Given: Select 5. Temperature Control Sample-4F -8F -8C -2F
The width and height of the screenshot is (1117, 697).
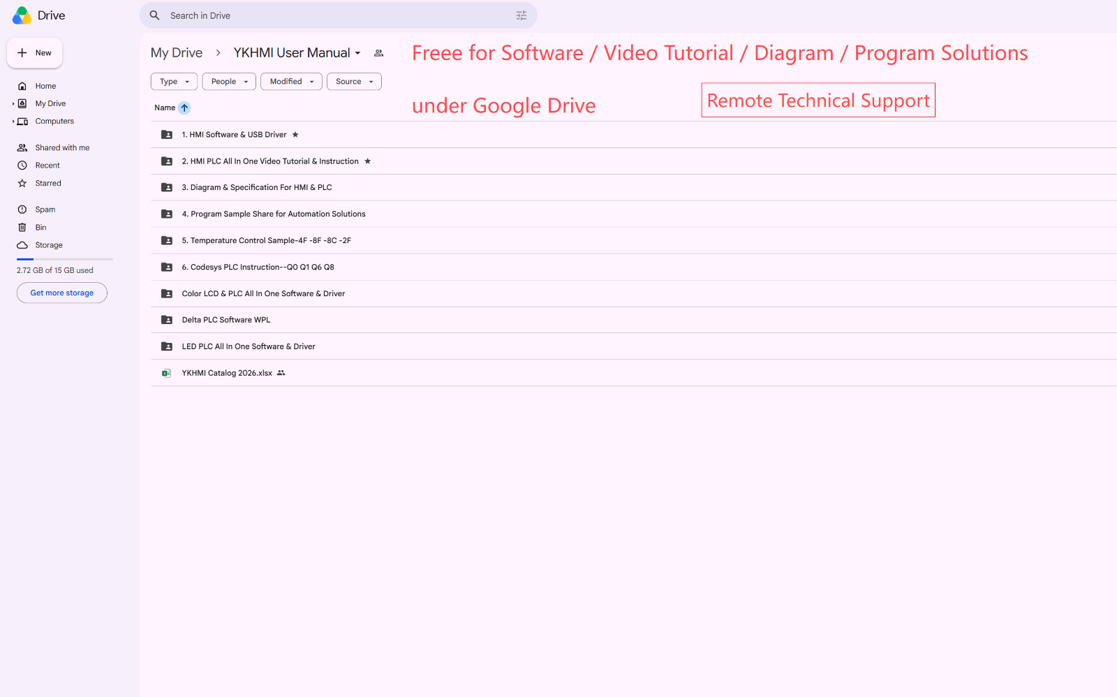Looking at the screenshot, I should 267,241.
